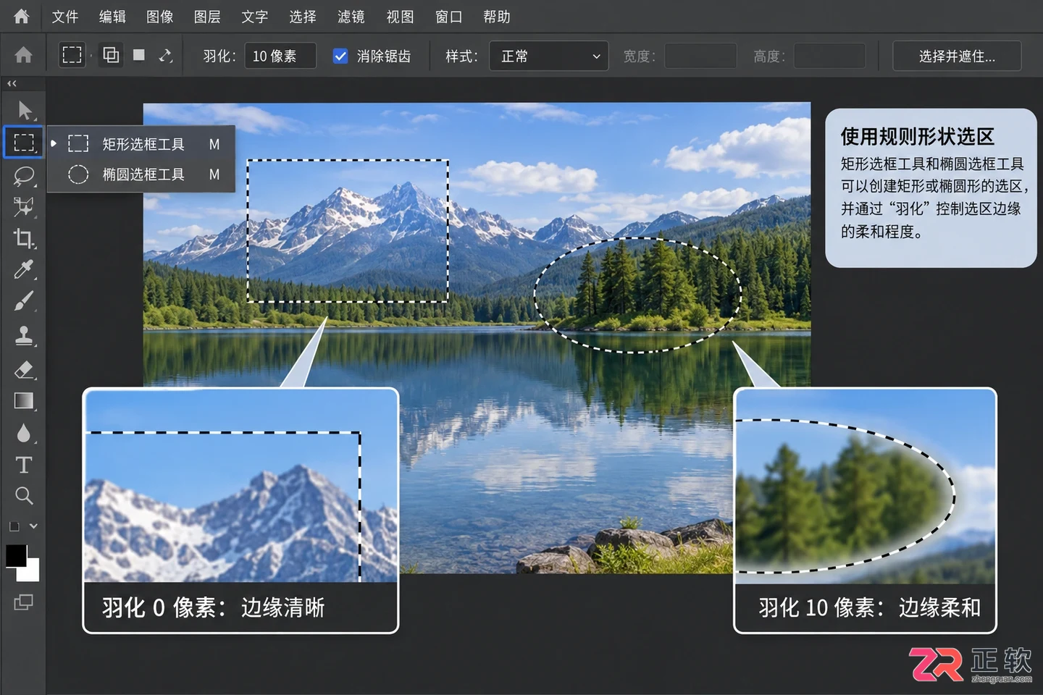Open the 图层 menu
Image resolution: width=1043 pixels, height=695 pixels.
207,17
